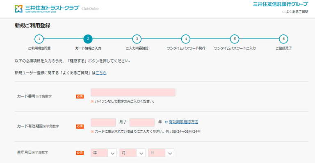The image size is (315, 163).
Task: Click the Club Online text in header
Action: [x=90, y=9]
